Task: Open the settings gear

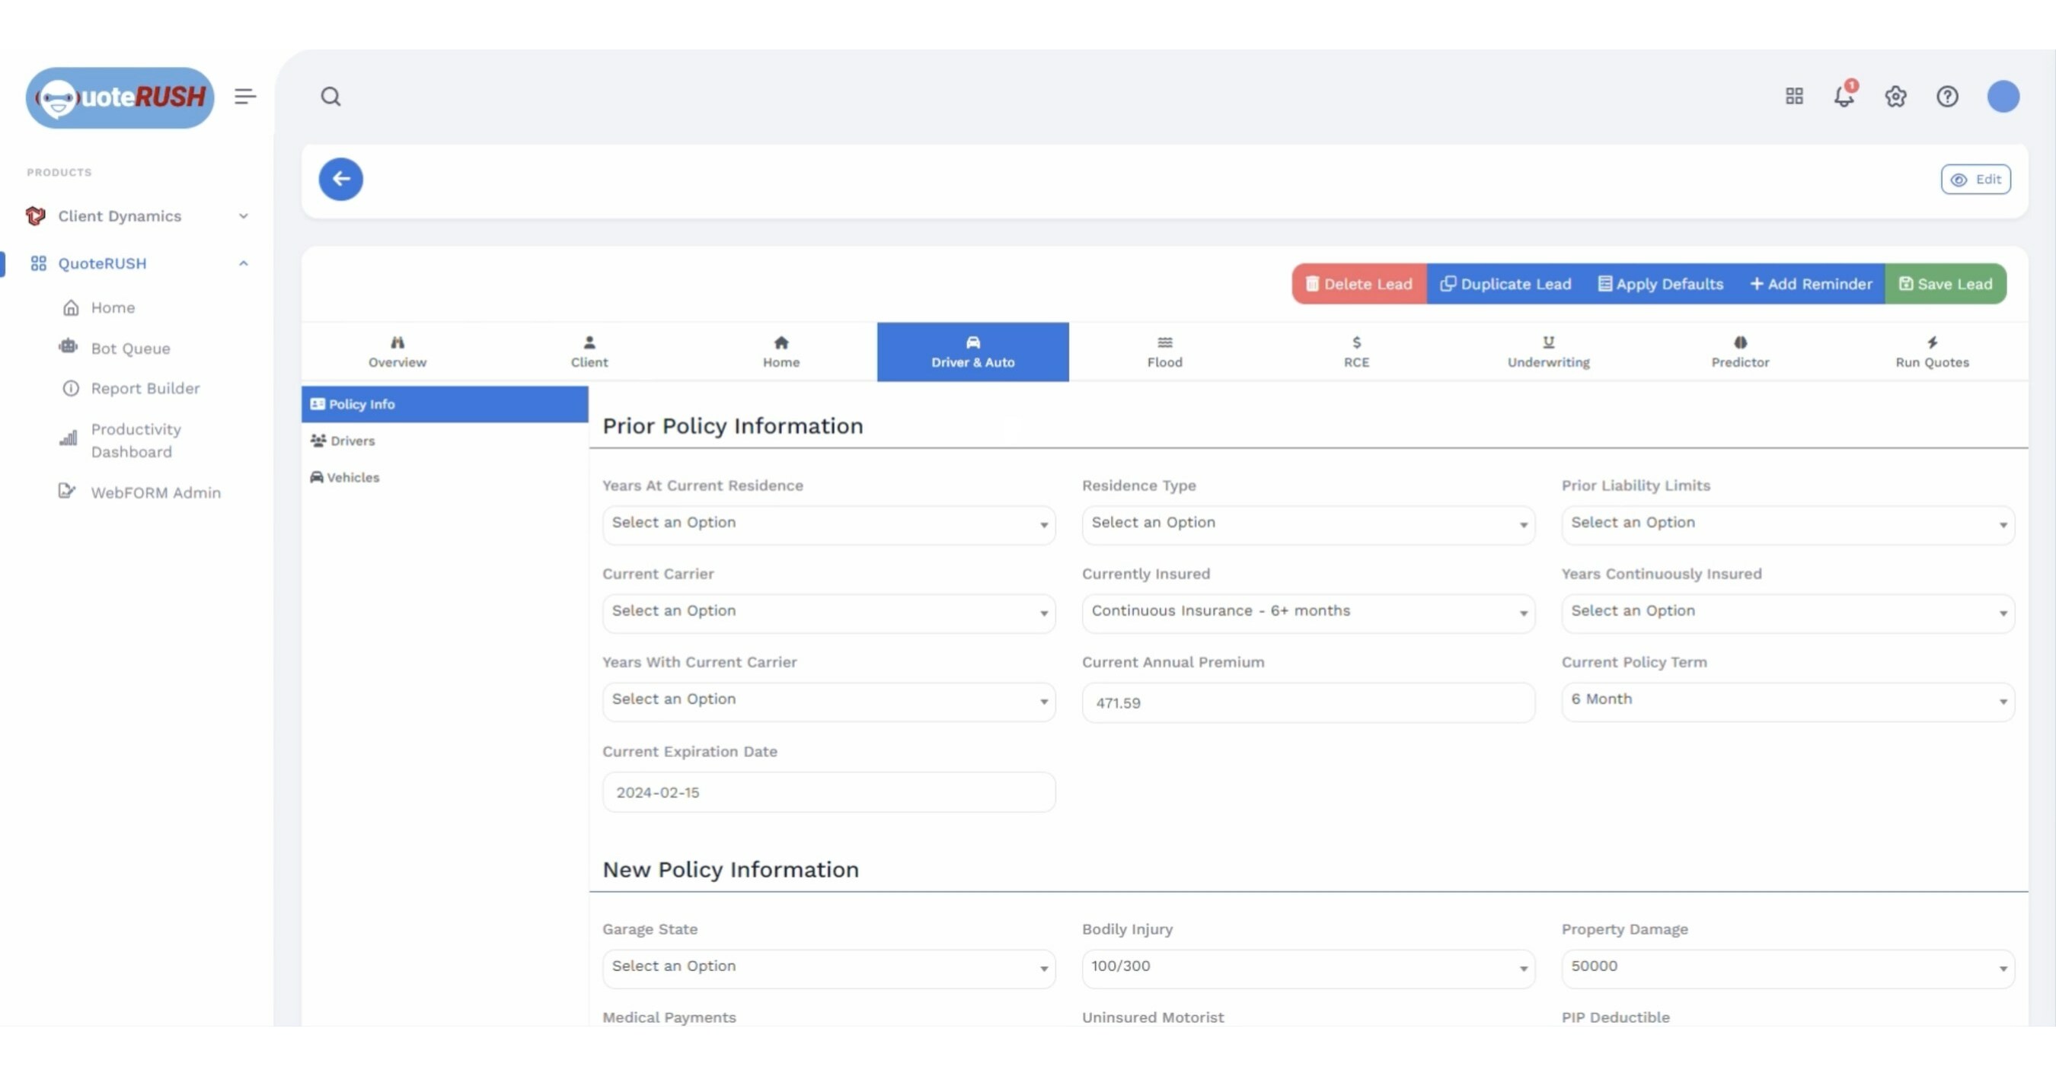Action: point(1895,97)
